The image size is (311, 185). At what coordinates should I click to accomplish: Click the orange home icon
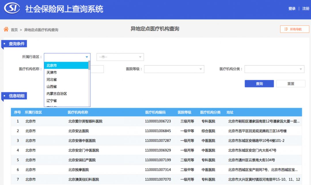pyautogui.click(x=6, y=29)
